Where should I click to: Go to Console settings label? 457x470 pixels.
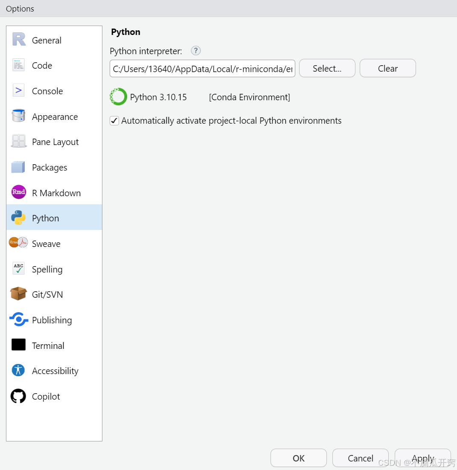click(x=47, y=91)
